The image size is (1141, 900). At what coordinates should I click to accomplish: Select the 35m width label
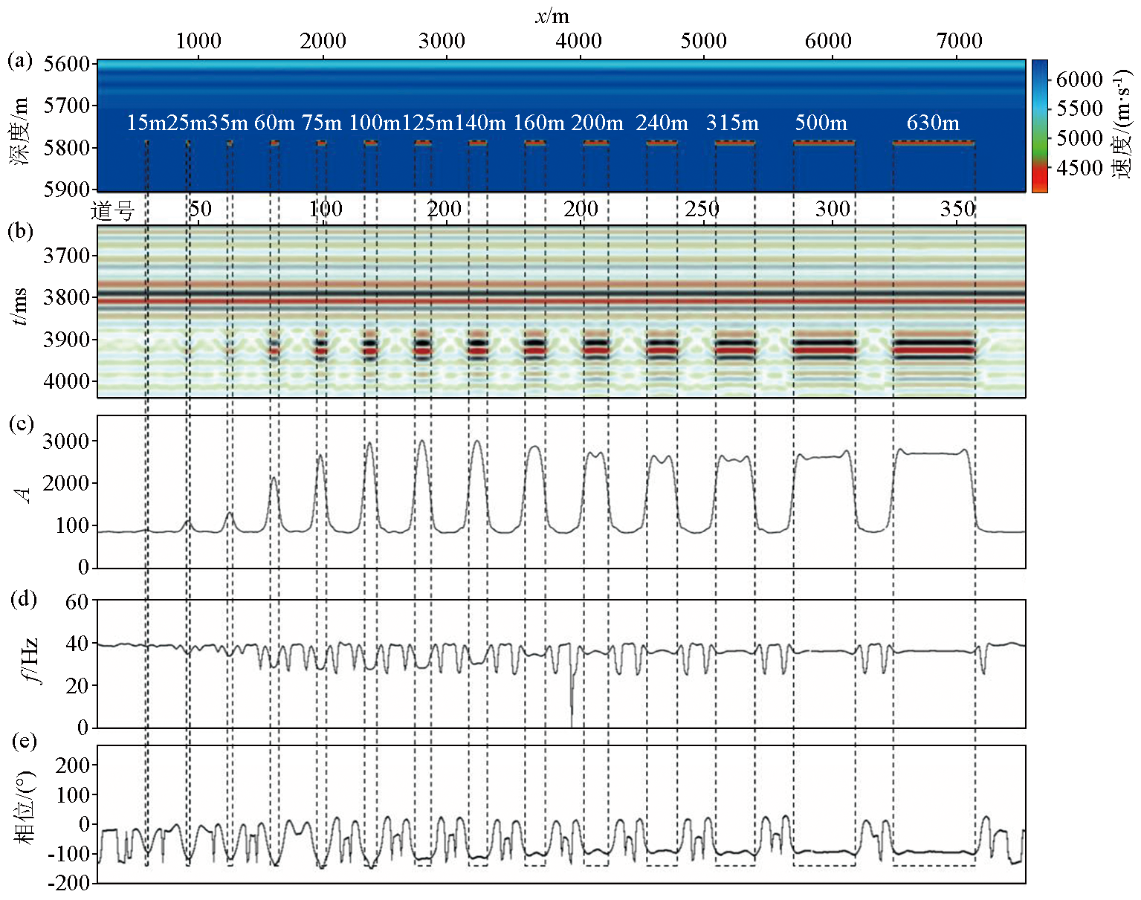click(x=227, y=123)
